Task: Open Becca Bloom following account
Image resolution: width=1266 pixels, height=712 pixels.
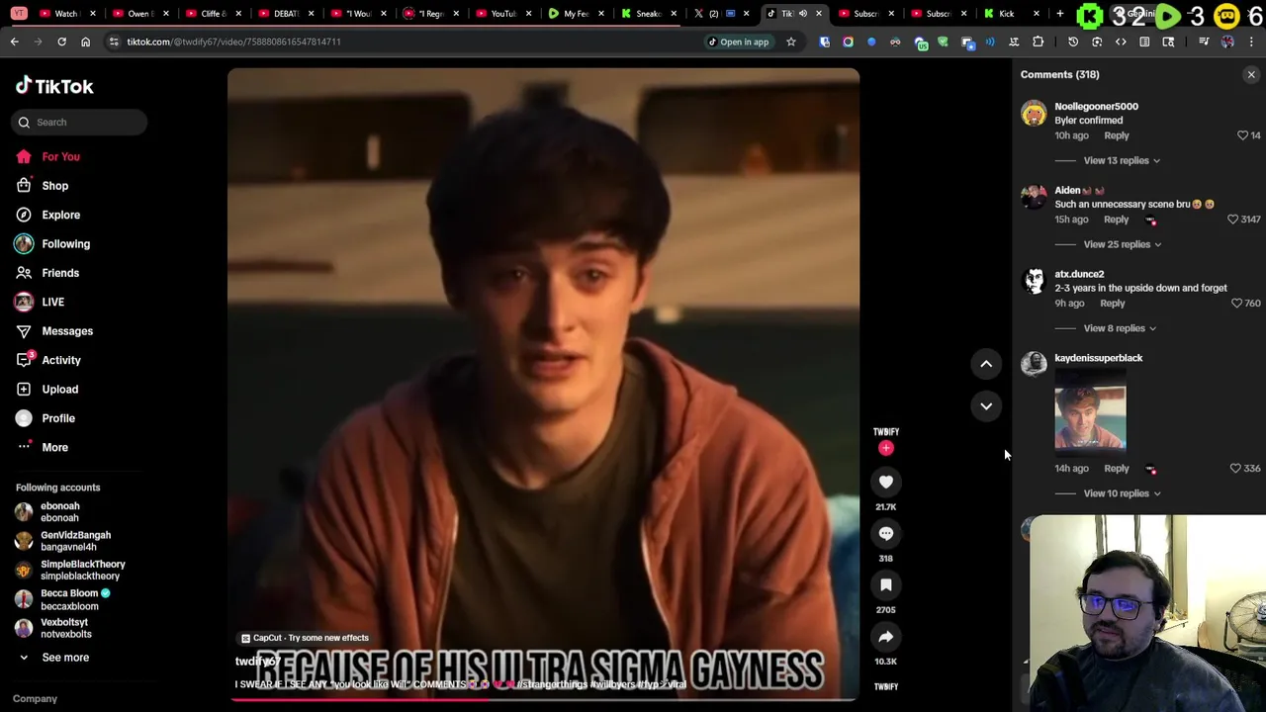Action: 69,599
